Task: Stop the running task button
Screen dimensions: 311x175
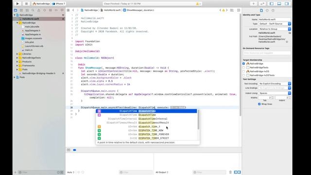Action: (26, 3)
